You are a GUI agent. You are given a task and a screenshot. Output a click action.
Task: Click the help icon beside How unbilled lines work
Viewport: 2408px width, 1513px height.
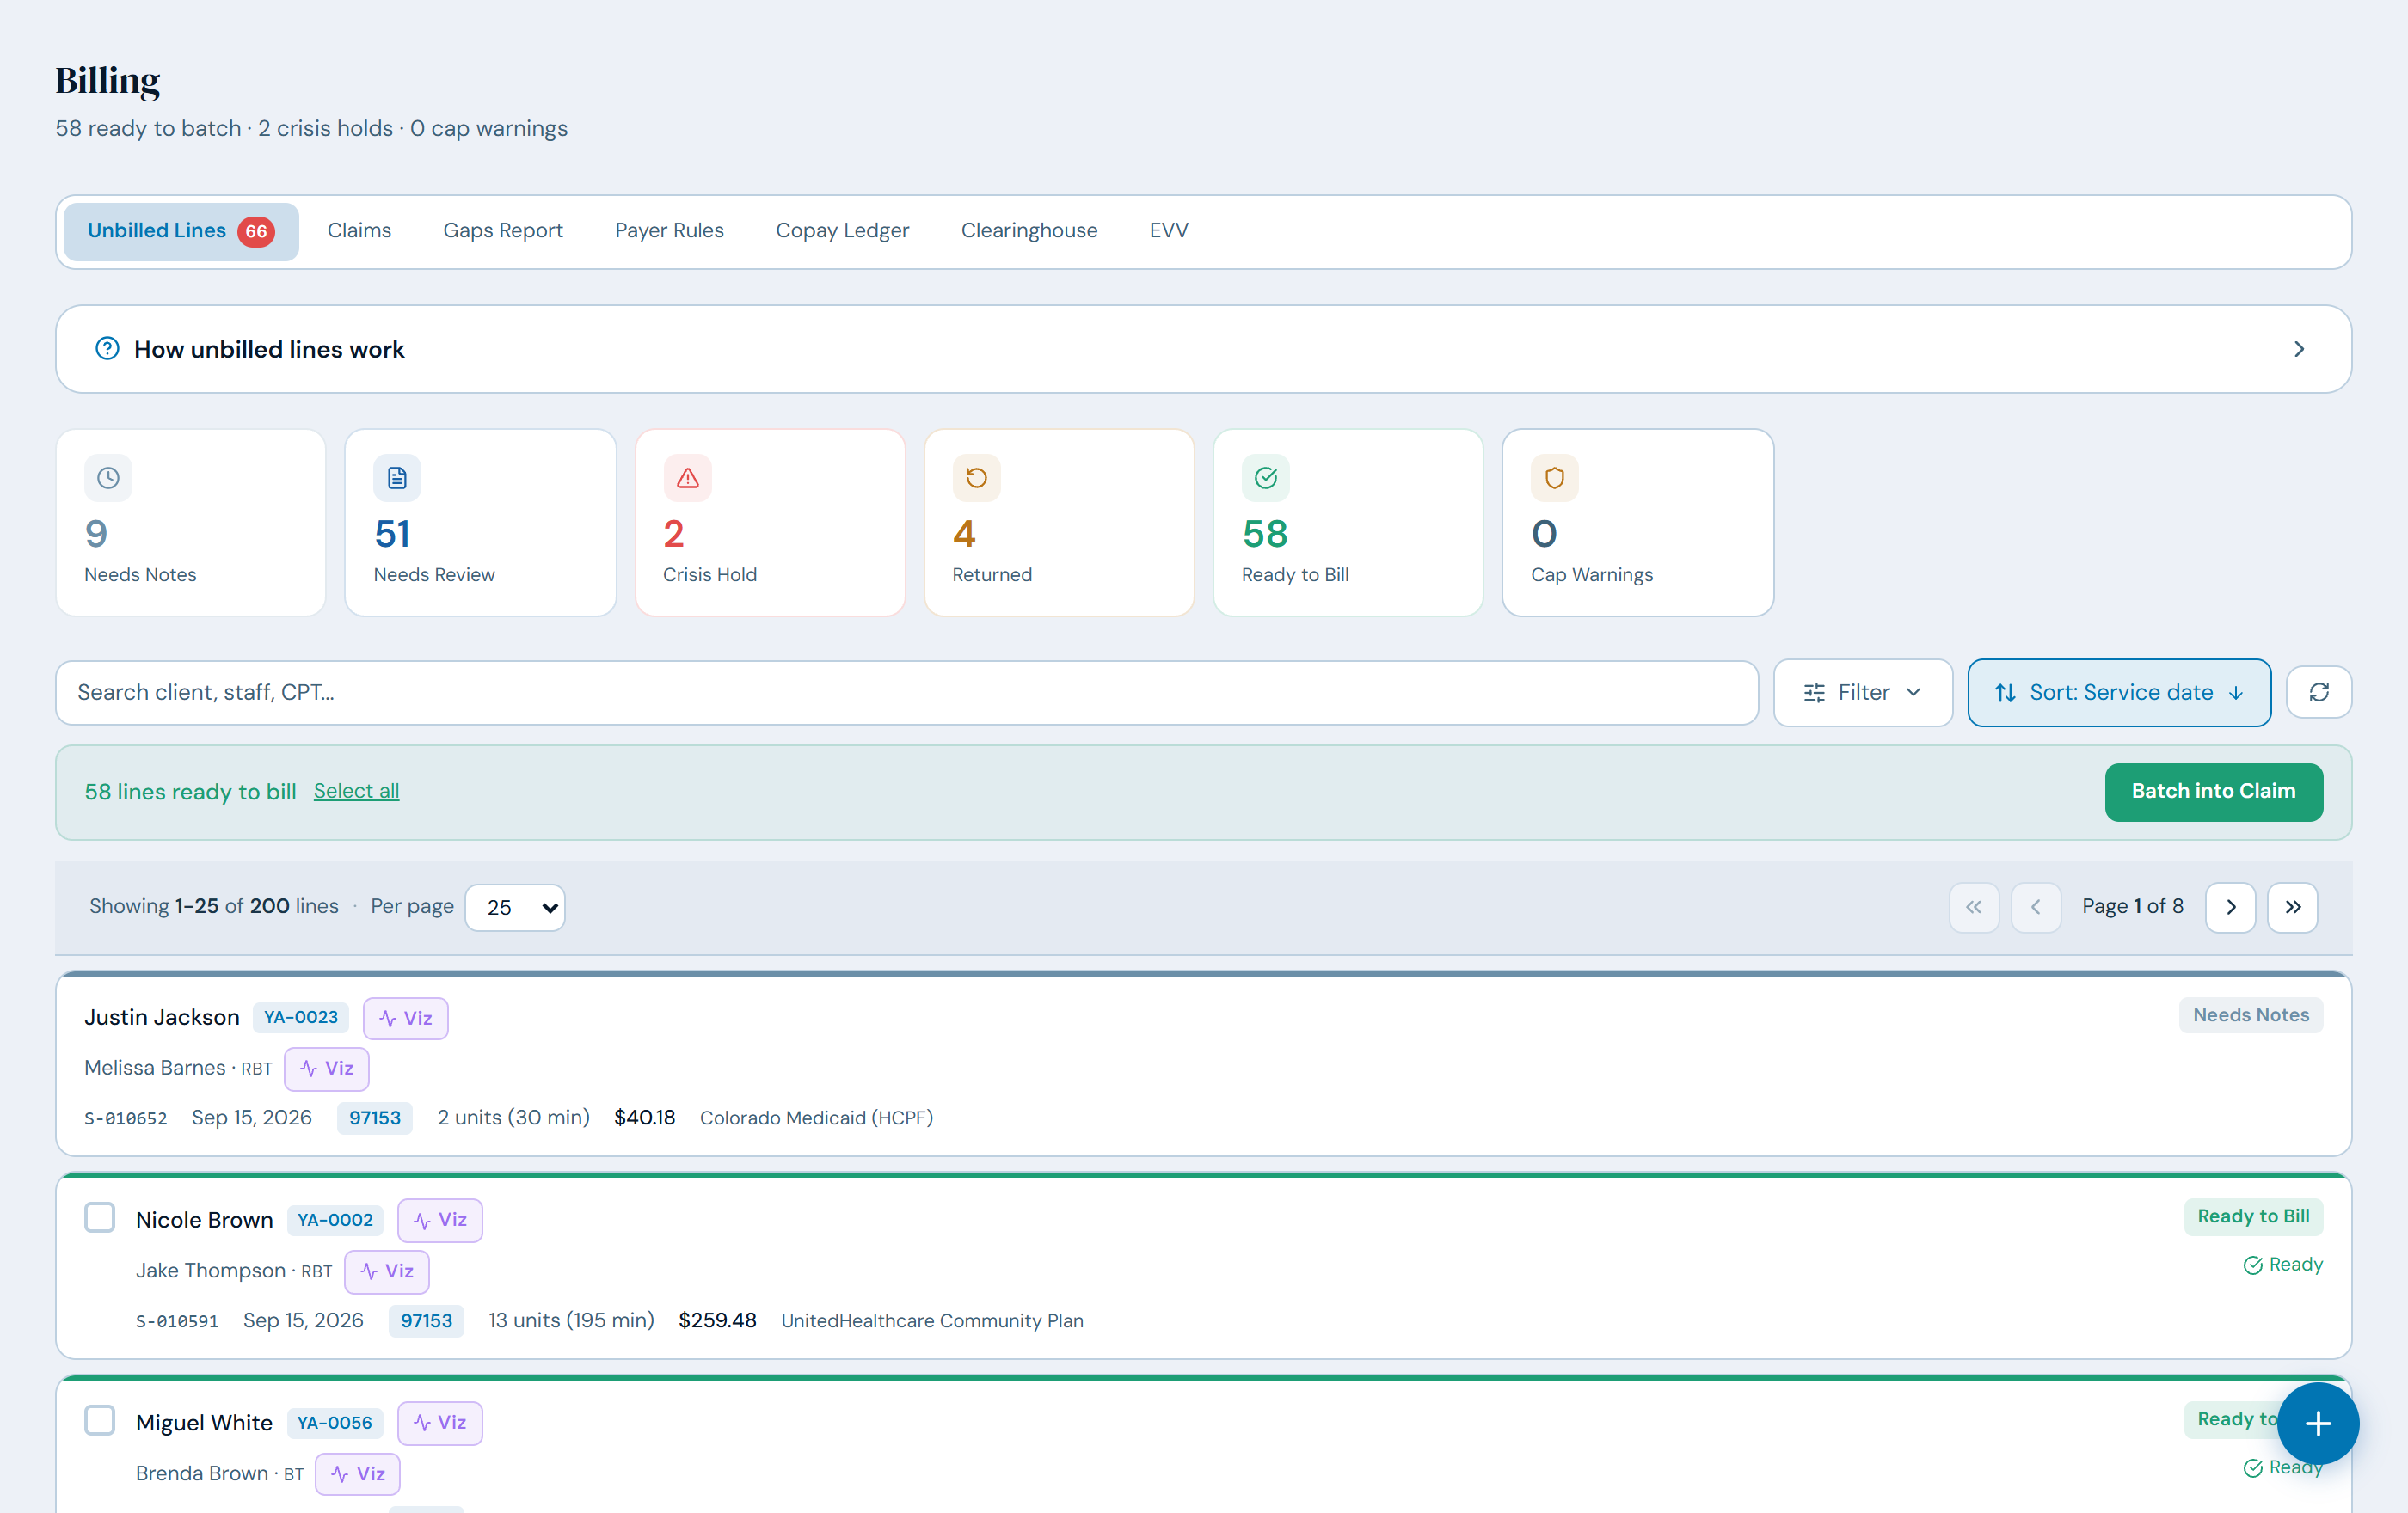107,349
